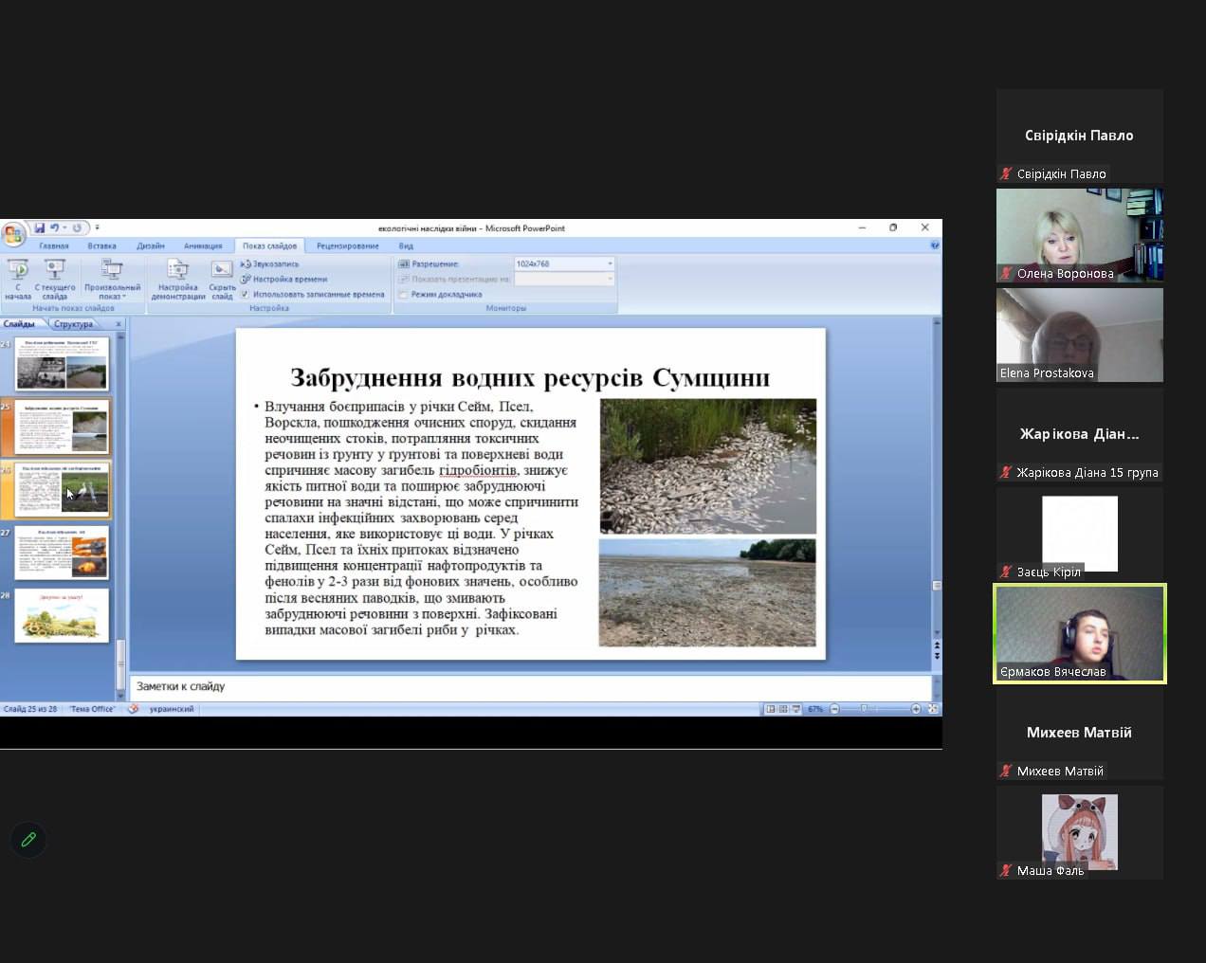This screenshot has height=963, width=1206.
Task: Click украинский language in status bar
Action: pos(171,709)
